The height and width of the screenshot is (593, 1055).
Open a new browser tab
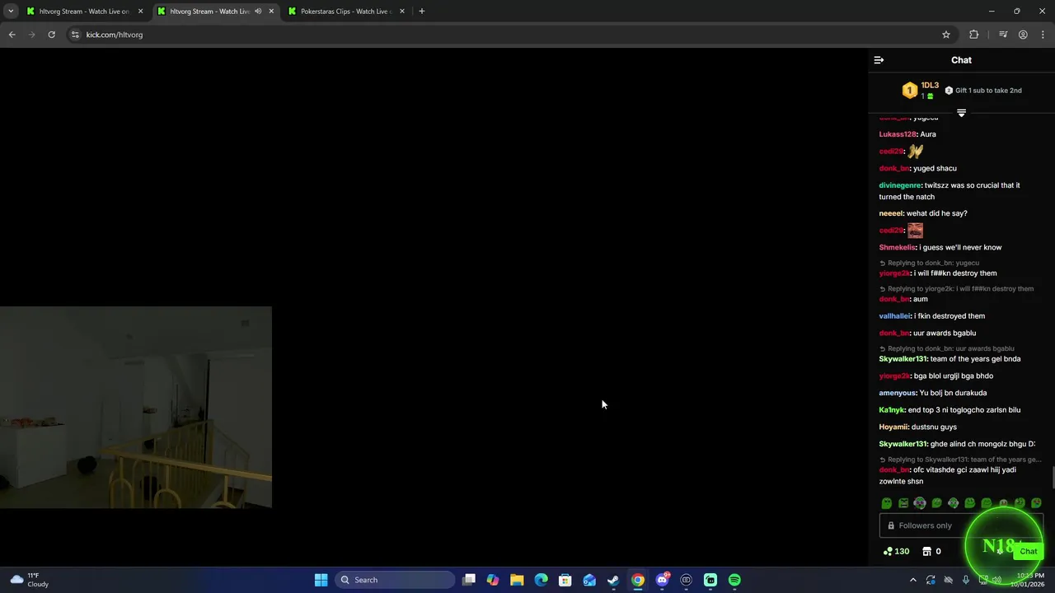421,12
